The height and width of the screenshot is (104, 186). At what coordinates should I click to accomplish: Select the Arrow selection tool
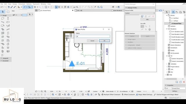[x=3, y=12]
